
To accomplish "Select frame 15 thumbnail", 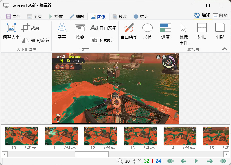I will pyautogui.click(x=216, y=136).
